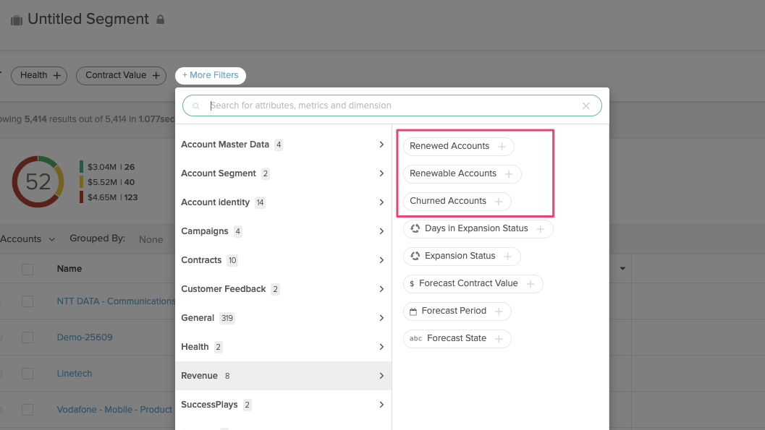The height and width of the screenshot is (430, 765).
Task: Click the lock icon next to segment title
Action: point(160,20)
